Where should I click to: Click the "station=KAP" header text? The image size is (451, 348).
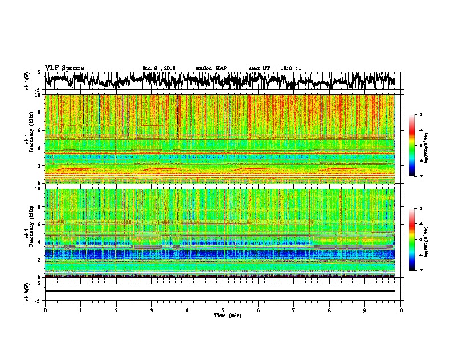click(211, 68)
